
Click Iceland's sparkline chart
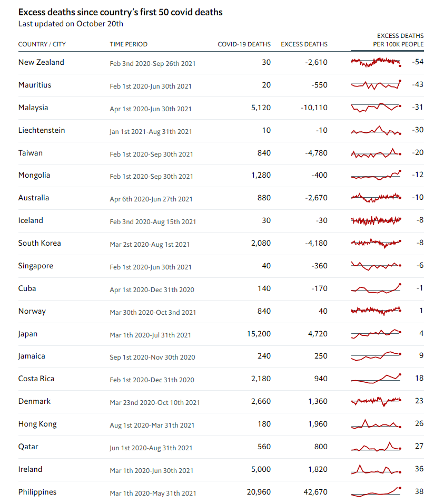[376, 220]
